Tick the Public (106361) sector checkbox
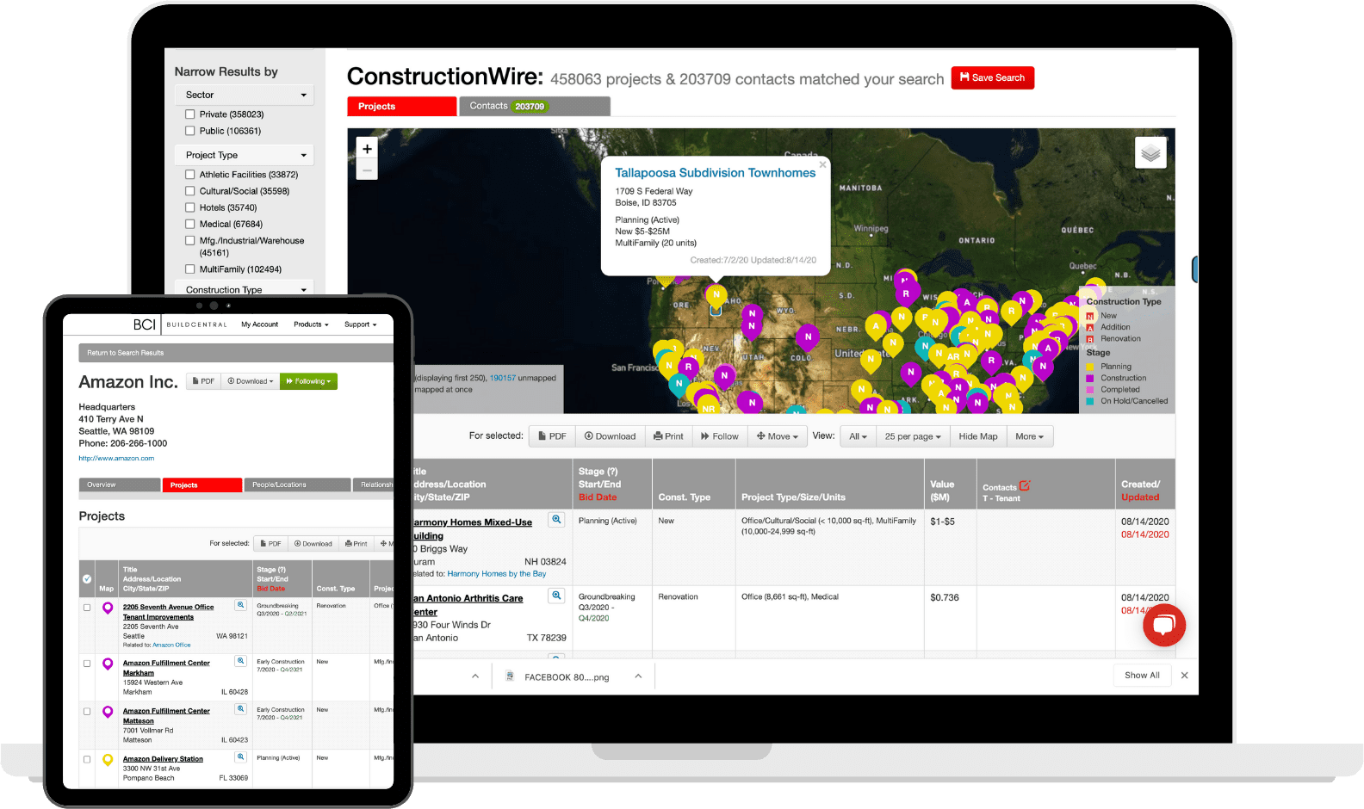The image size is (1364, 809). (x=190, y=131)
